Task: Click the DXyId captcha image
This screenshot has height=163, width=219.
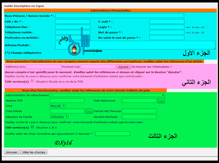Action: [63, 143]
